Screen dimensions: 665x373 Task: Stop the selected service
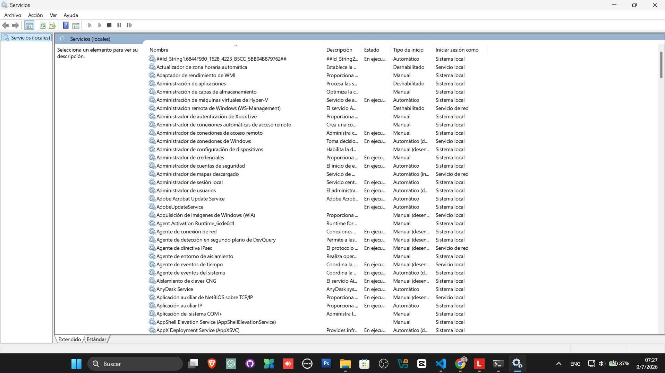[x=109, y=25]
